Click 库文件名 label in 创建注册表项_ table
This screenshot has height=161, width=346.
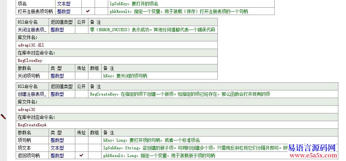27,102
